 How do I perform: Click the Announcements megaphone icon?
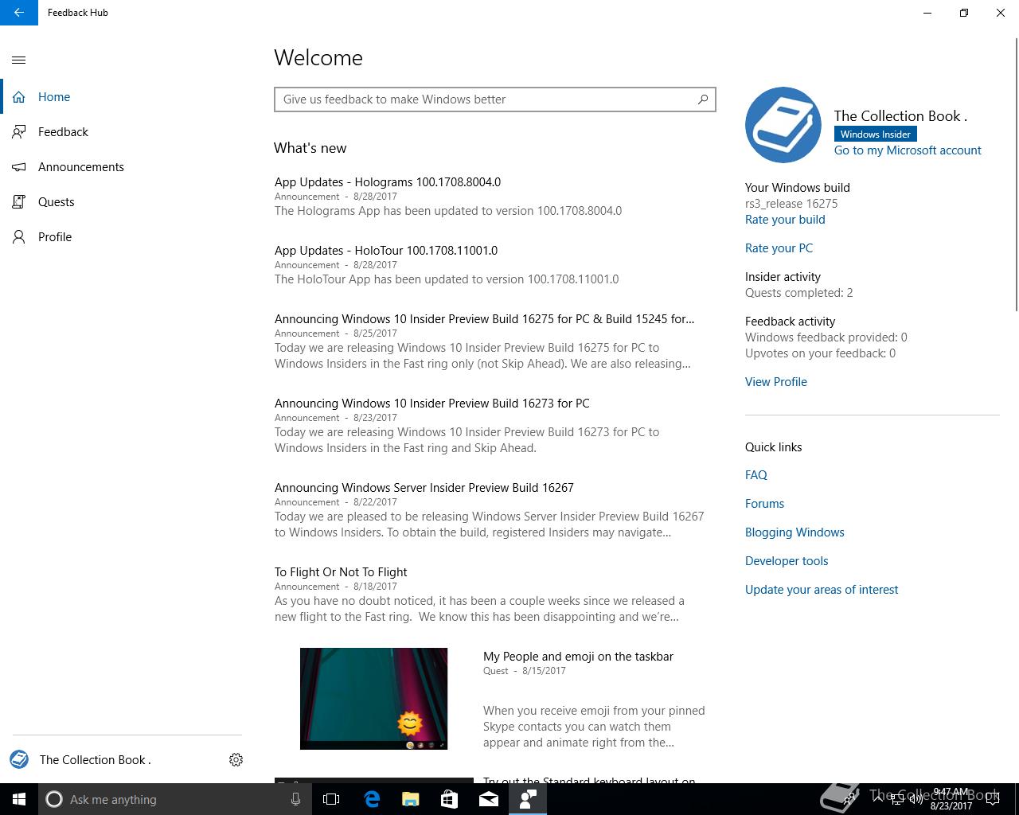click(19, 167)
